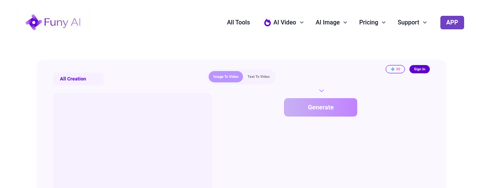Switch to Image To Video mode
The width and height of the screenshot is (483, 188).
[x=226, y=77]
